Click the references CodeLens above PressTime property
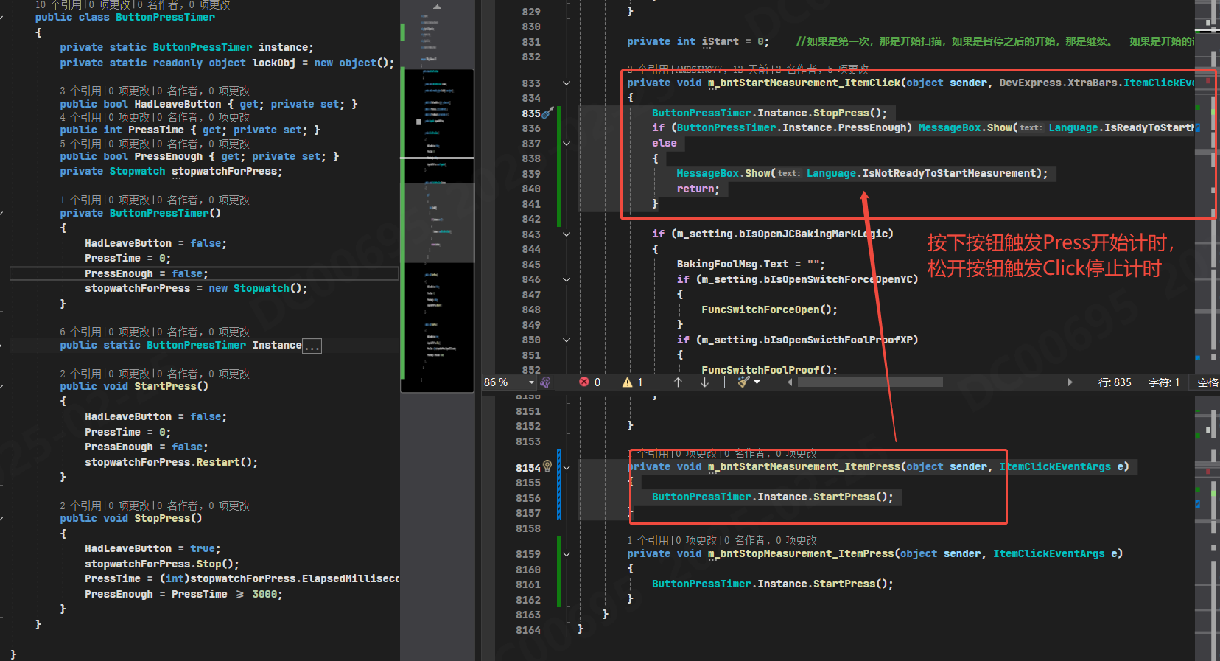Screen dimensions: 1220x661 (x=155, y=117)
